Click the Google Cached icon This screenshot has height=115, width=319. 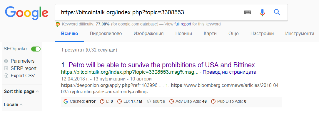pyautogui.click(x=66, y=102)
